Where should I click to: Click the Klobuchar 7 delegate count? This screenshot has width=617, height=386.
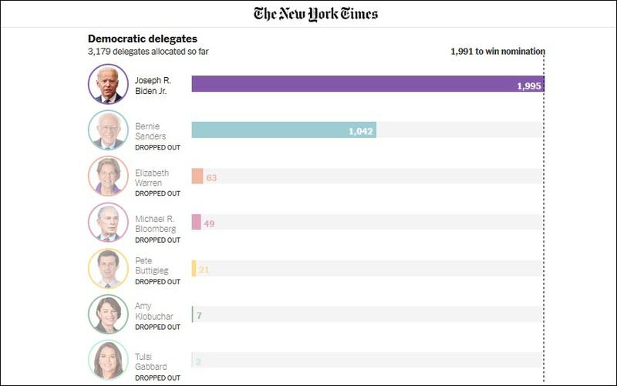[x=199, y=316]
